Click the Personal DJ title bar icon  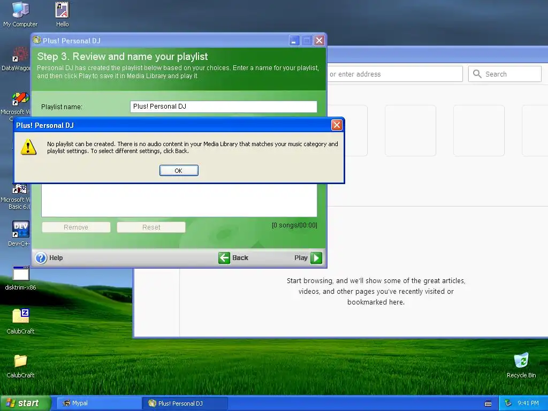[37, 40]
